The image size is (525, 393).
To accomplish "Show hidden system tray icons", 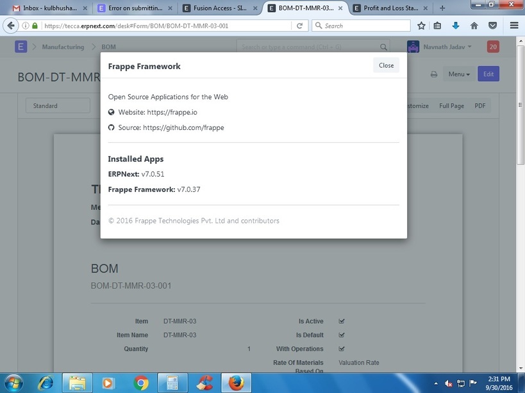I will click(x=436, y=383).
